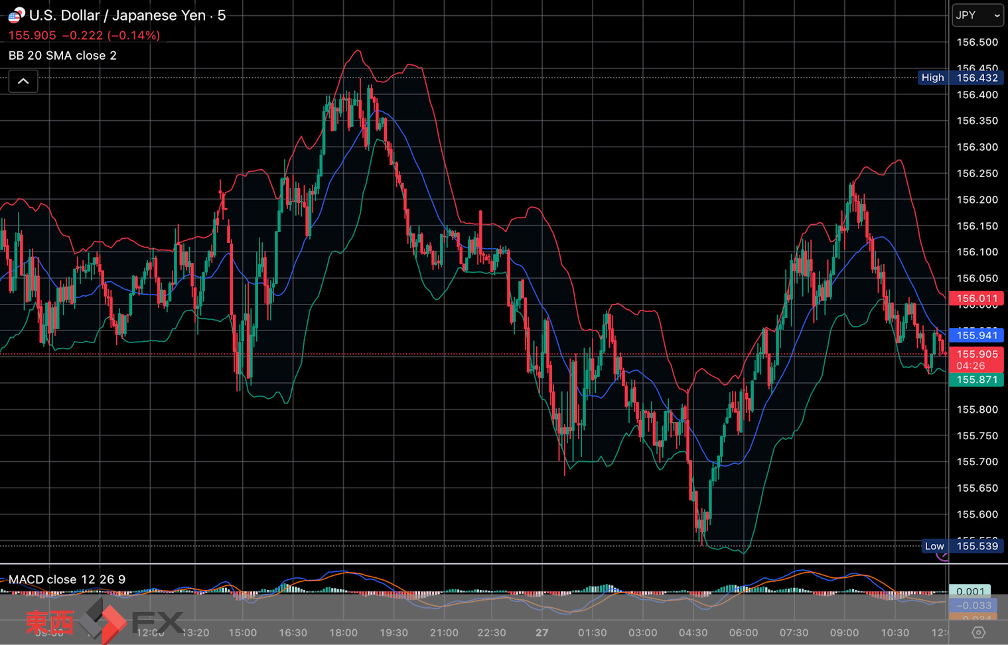Click the 06:00 time axis label
This screenshot has width=1008, height=645.
(743, 632)
